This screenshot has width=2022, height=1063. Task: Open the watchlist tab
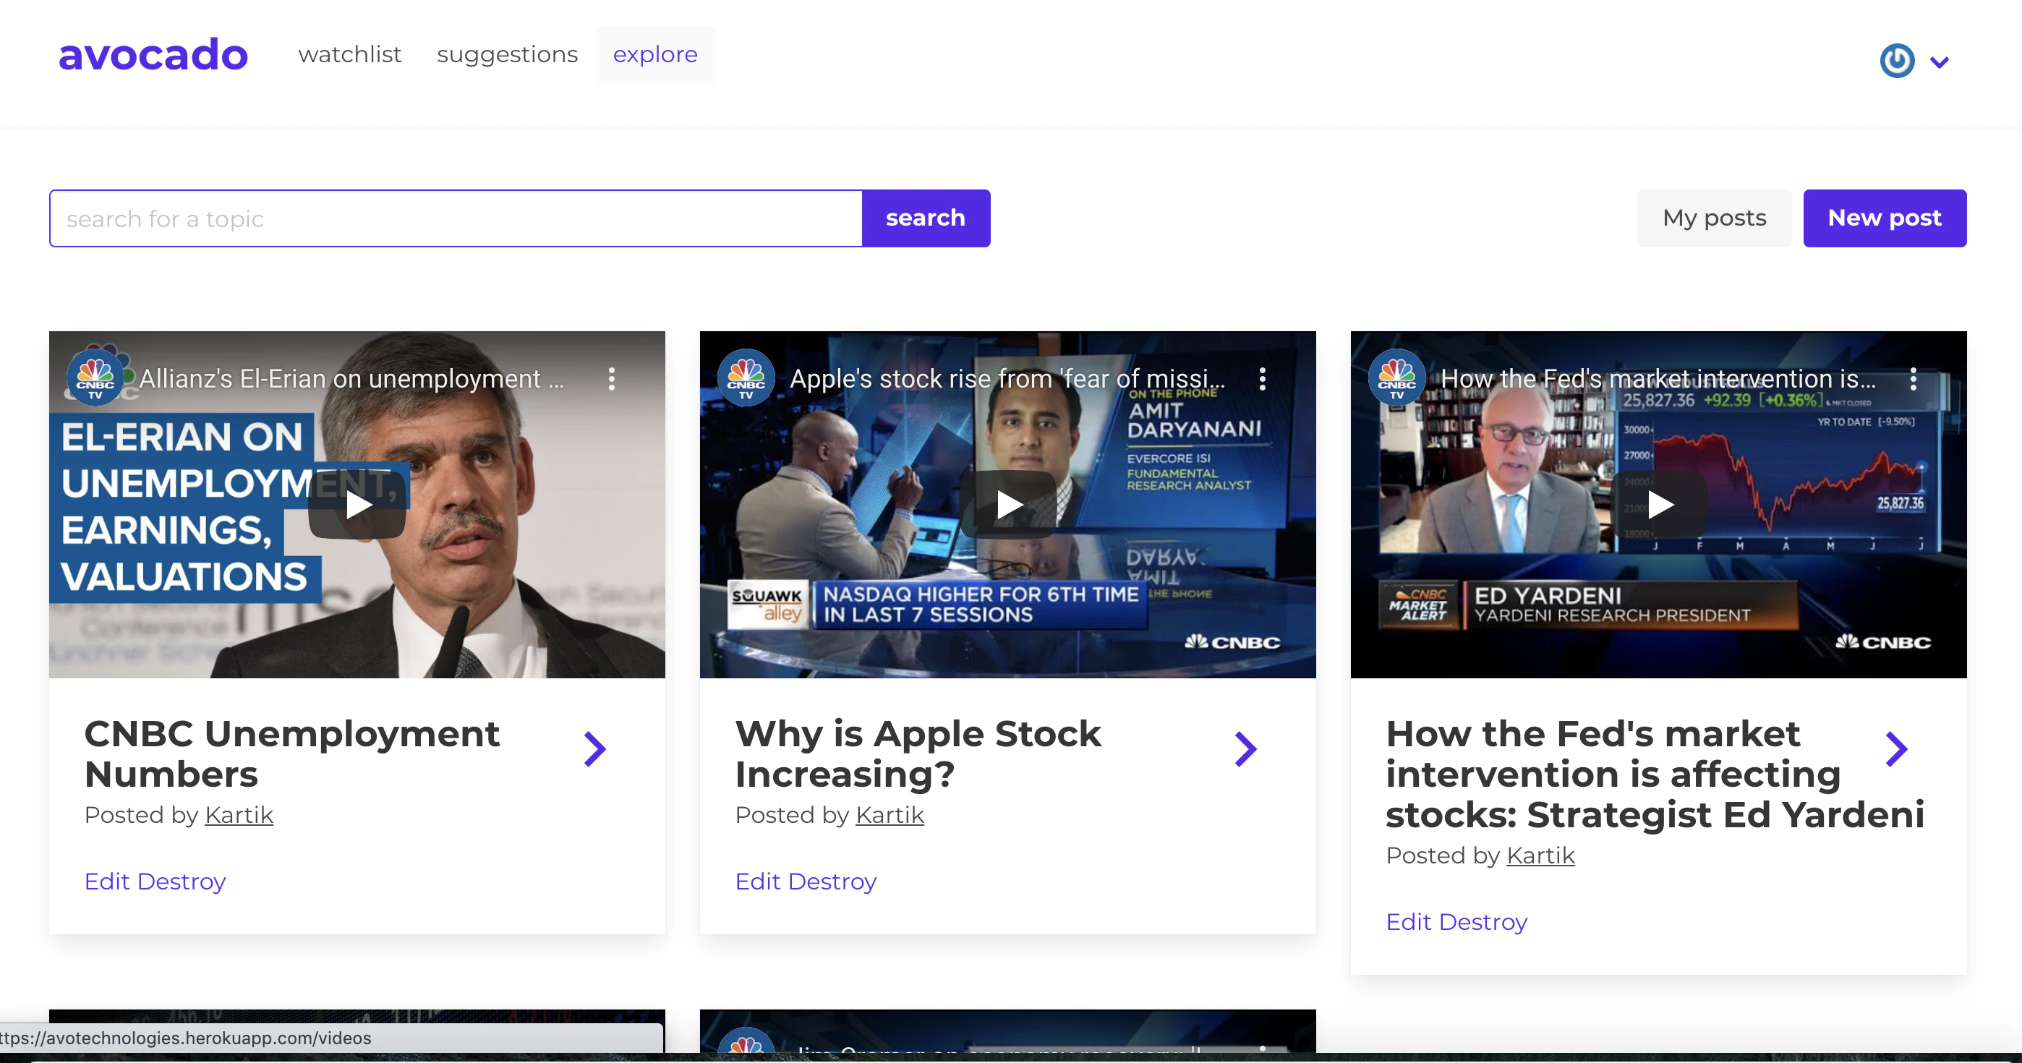[x=349, y=55]
